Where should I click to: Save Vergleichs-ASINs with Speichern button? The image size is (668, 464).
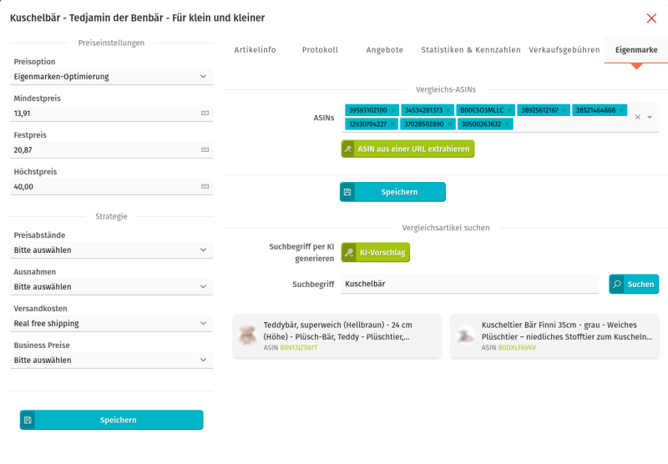pyautogui.click(x=392, y=192)
